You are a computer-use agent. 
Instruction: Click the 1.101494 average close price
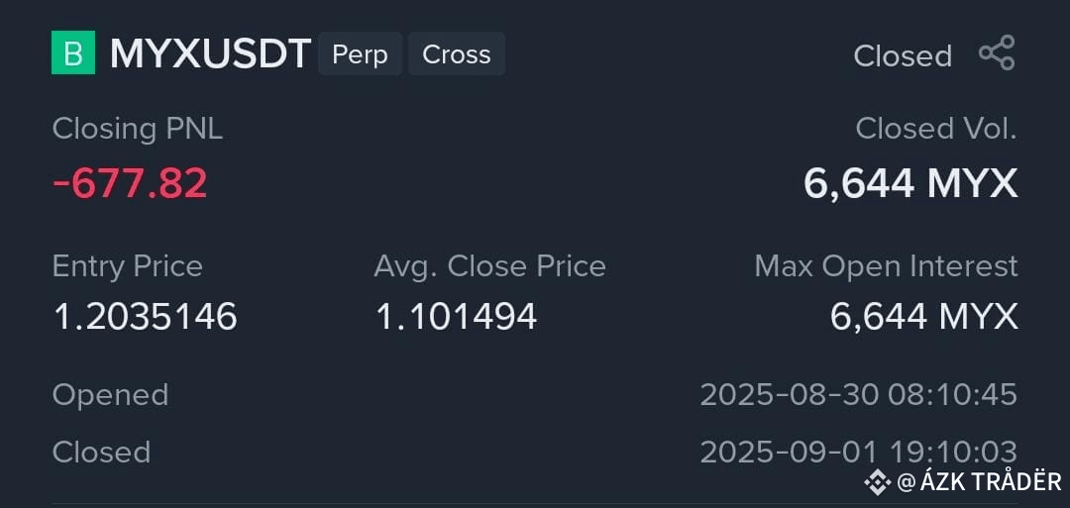click(457, 317)
